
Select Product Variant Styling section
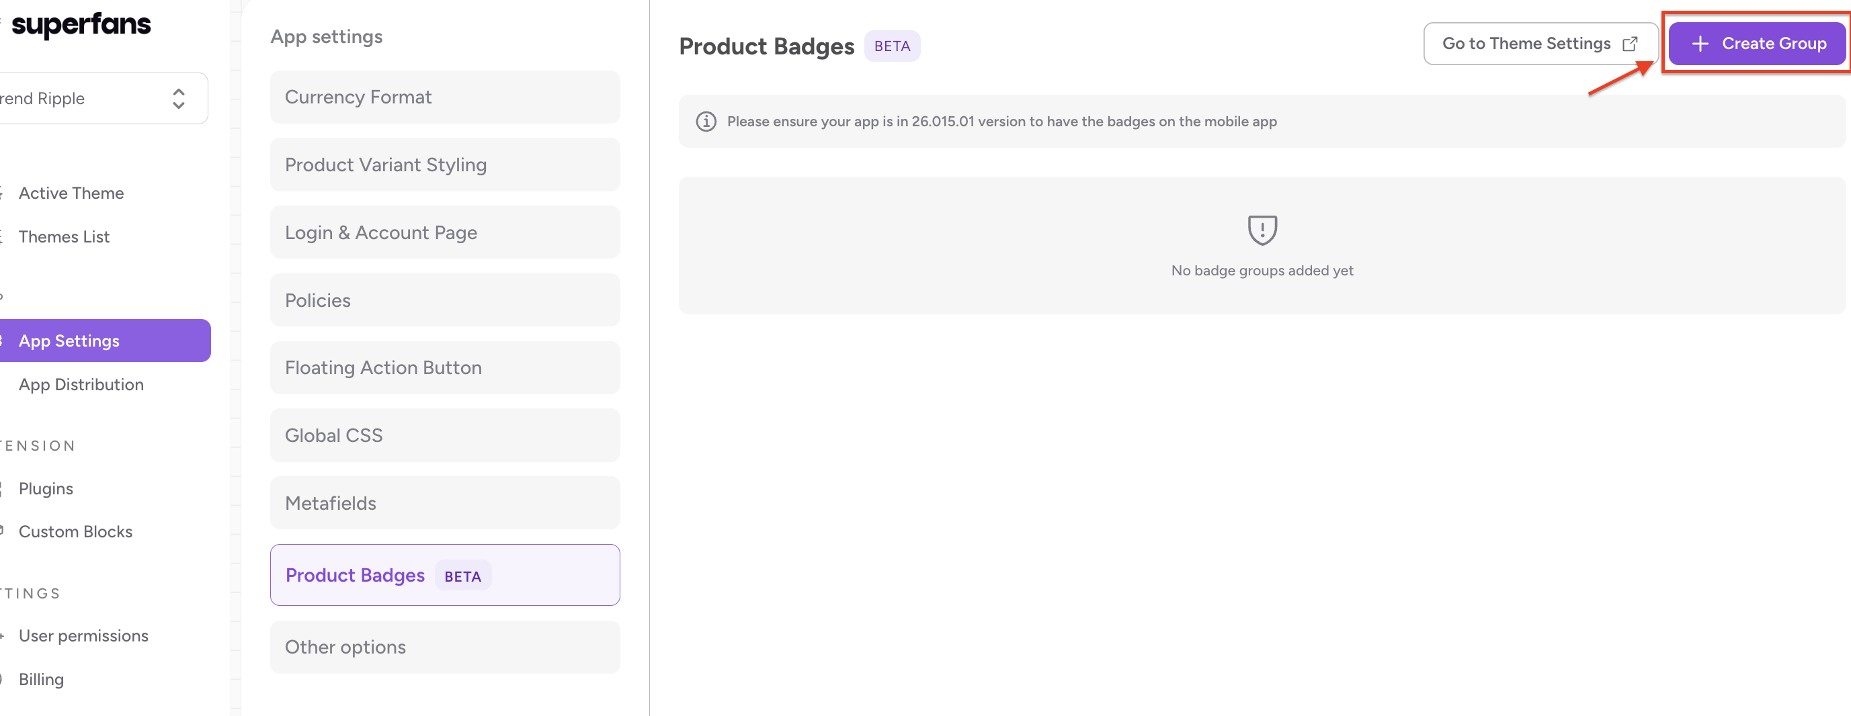(x=444, y=165)
